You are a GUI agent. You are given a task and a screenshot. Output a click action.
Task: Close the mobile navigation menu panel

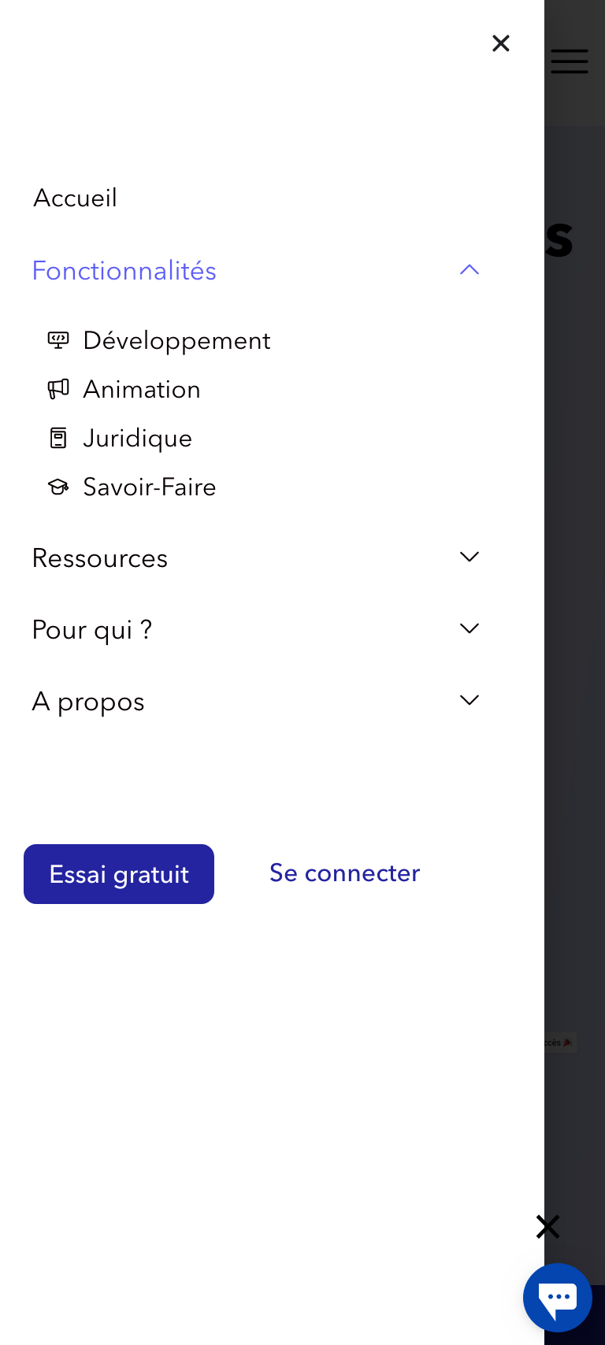(500, 43)
